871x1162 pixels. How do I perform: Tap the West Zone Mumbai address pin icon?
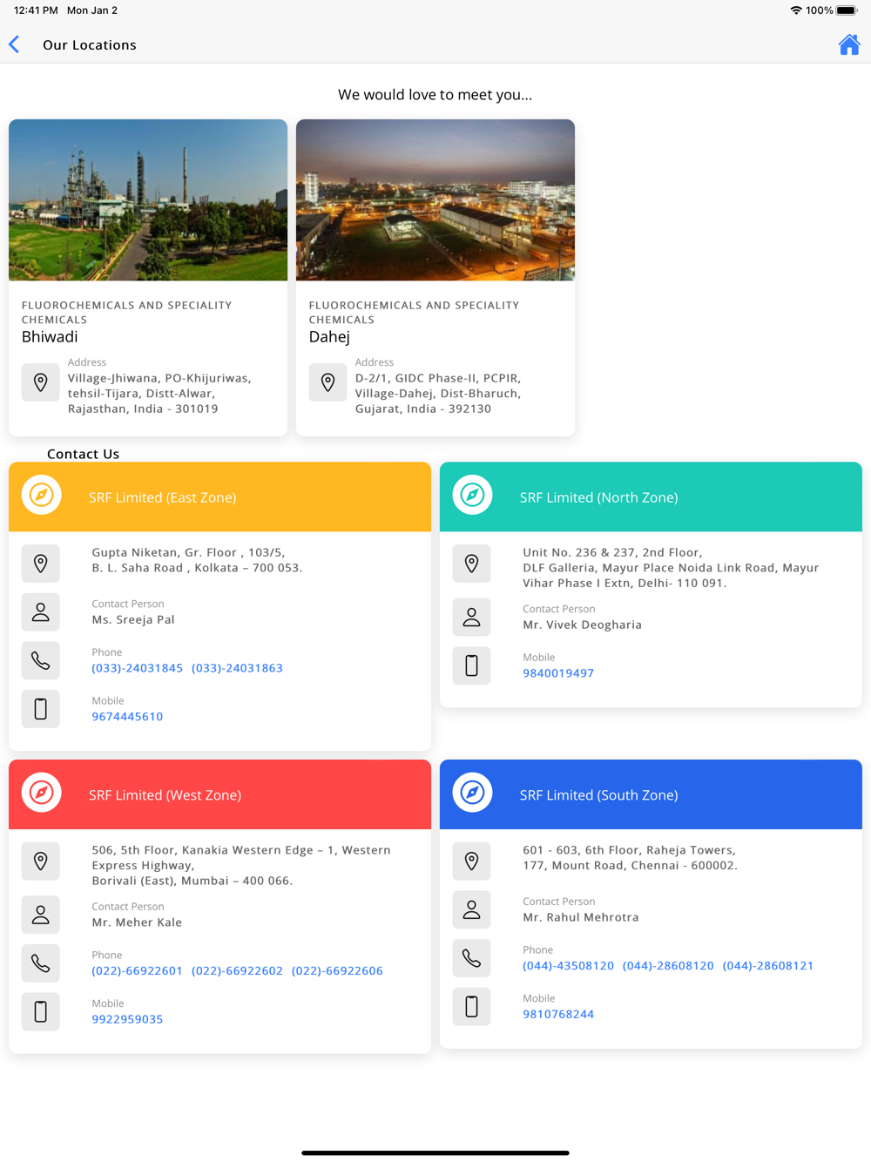[41, 861]
